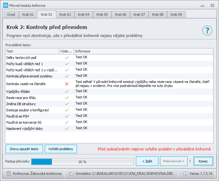Go to the Krok 01 tab
The height and width of the screenshot is (181, 219).
coord(28,14)
